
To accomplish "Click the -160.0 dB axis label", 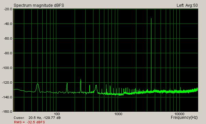I will coord(7,112).
